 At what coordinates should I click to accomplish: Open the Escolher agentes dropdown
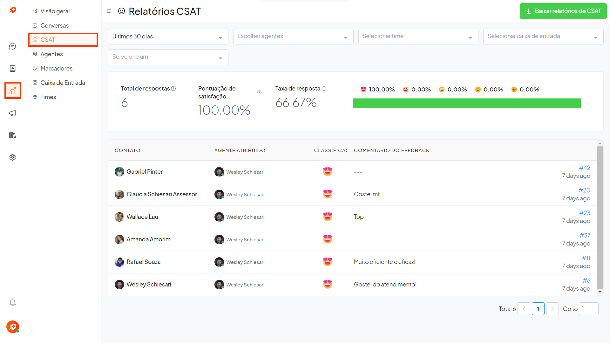(293, 37)
